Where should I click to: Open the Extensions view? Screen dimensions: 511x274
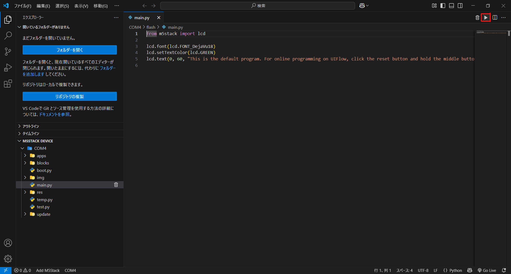(x=8, y=83)
